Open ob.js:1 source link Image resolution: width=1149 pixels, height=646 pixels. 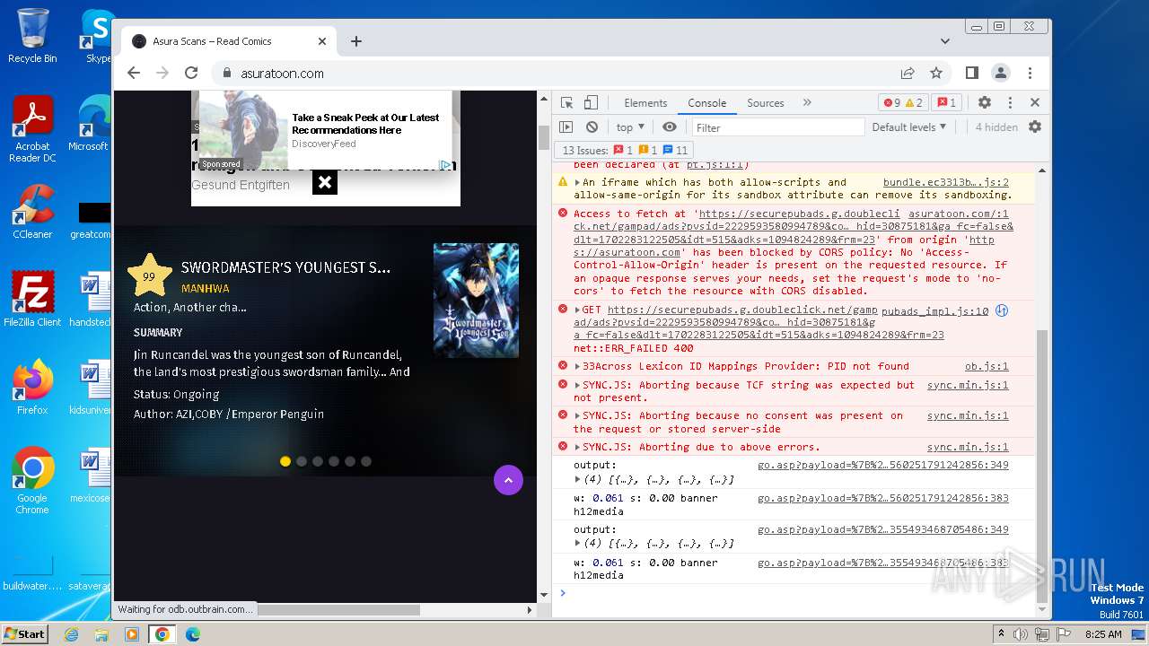click(987, 366)
